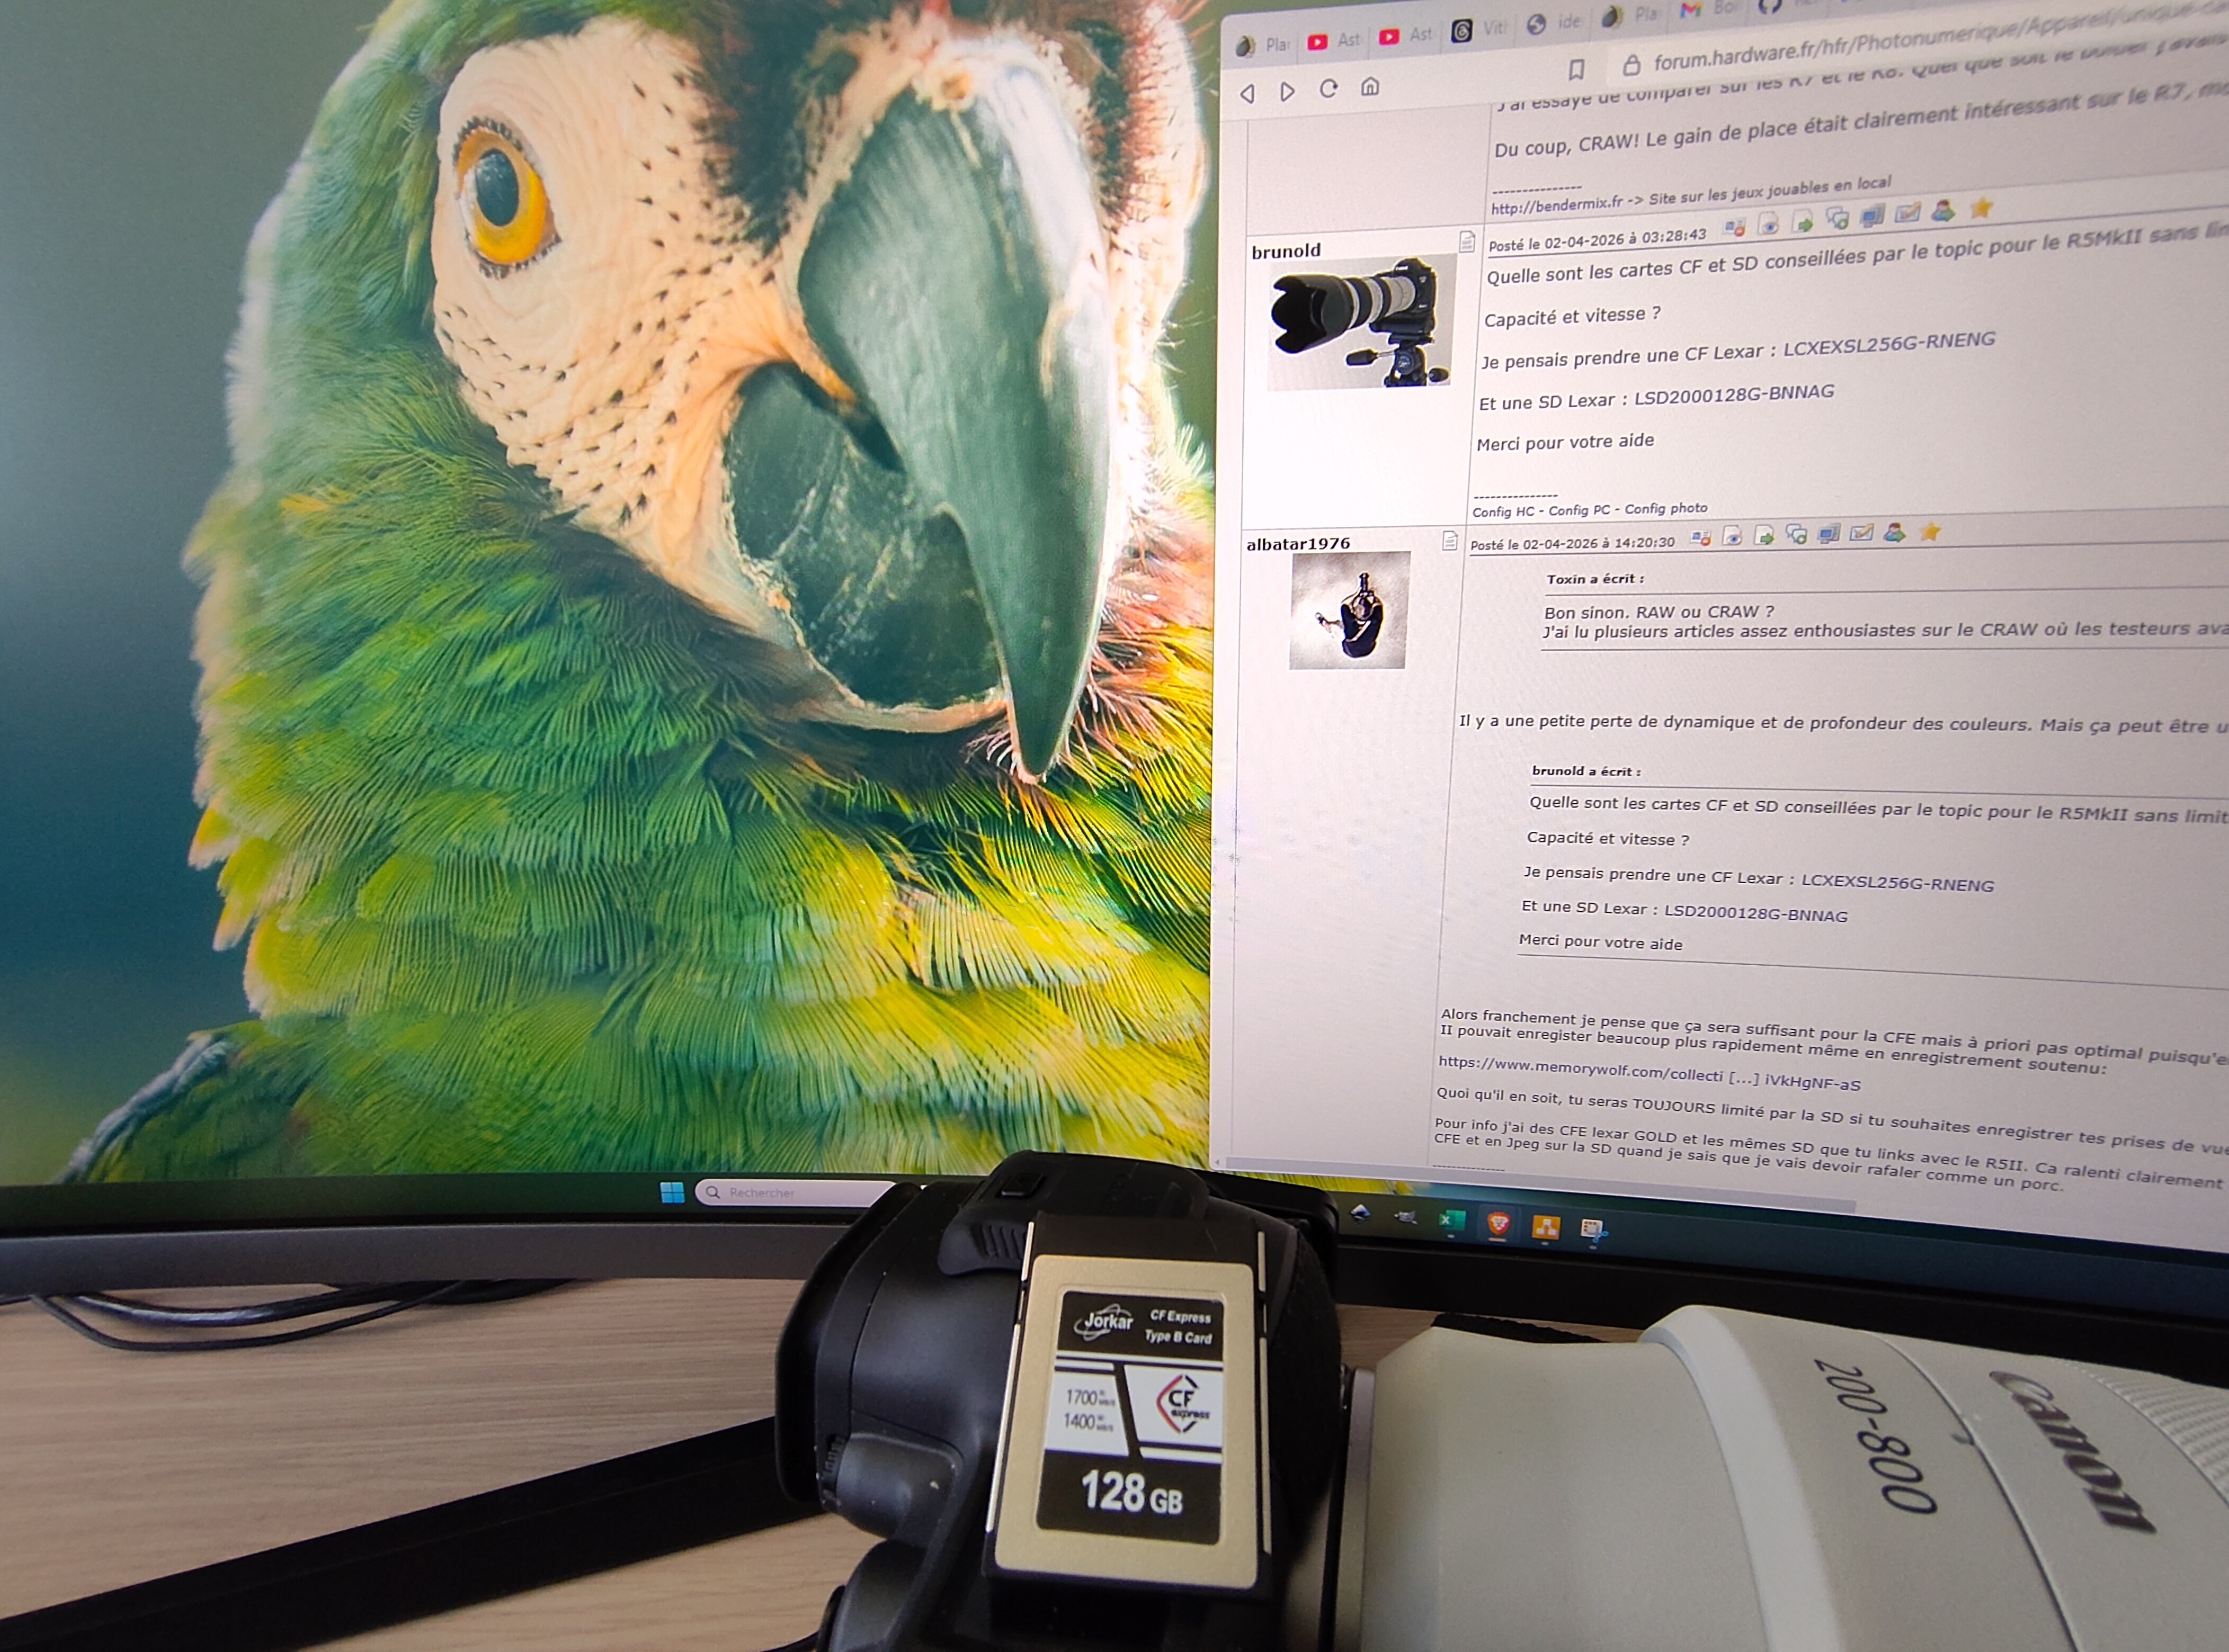This screenshot has height=1652, width=2229.
Task: Open the Windows Start menu
Action: (x=672, y=1192)
